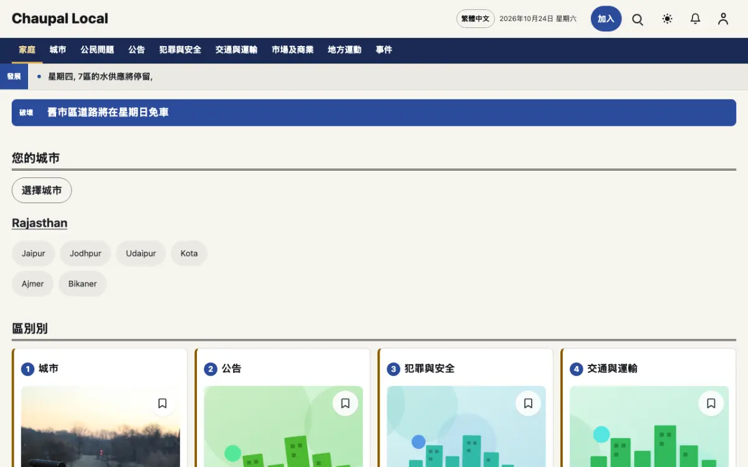Open the 事件 navigation tab
The image size is (748, 467).
384,50
